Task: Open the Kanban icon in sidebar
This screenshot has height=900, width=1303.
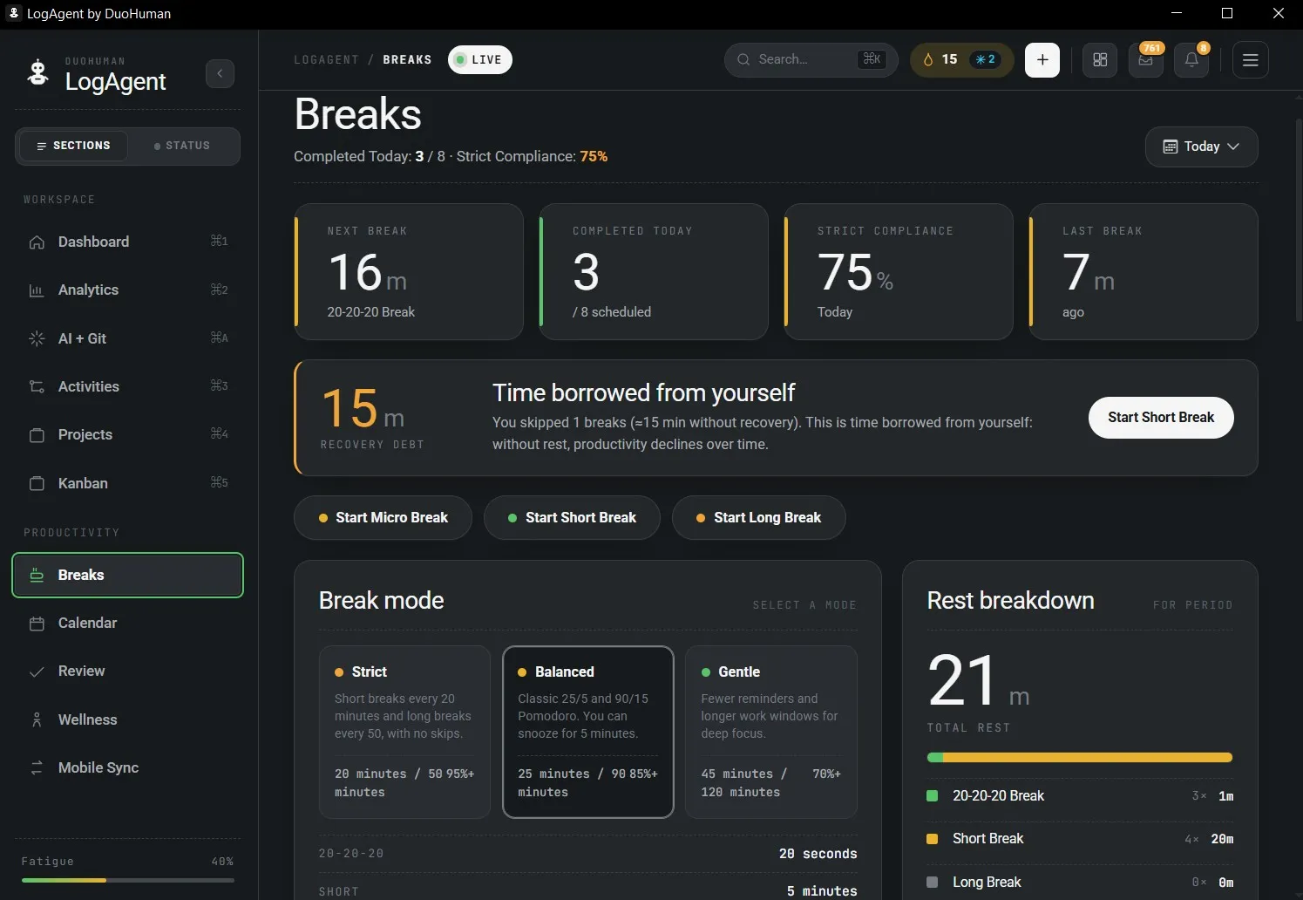Action: coord(37,483)
